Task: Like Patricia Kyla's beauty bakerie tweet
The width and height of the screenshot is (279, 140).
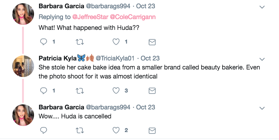Action: 116,91
